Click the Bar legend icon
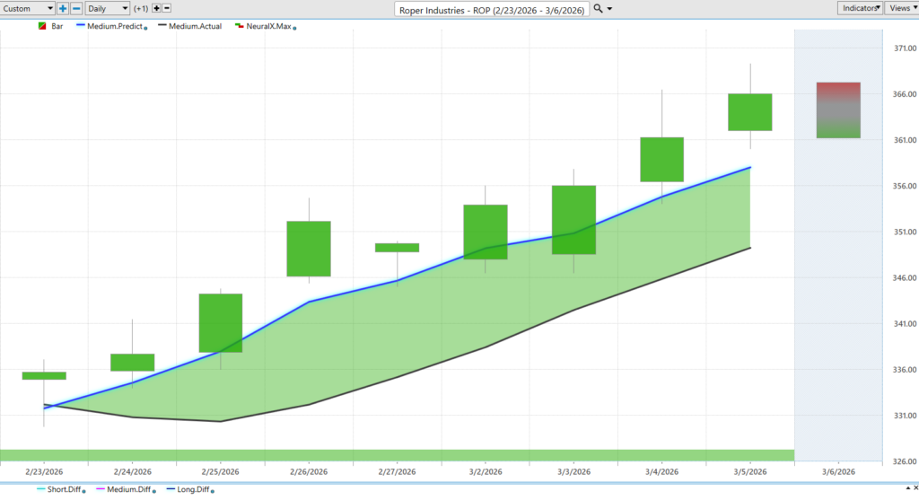The width and height of the screenshot is (919, 500). coord(42,26)
